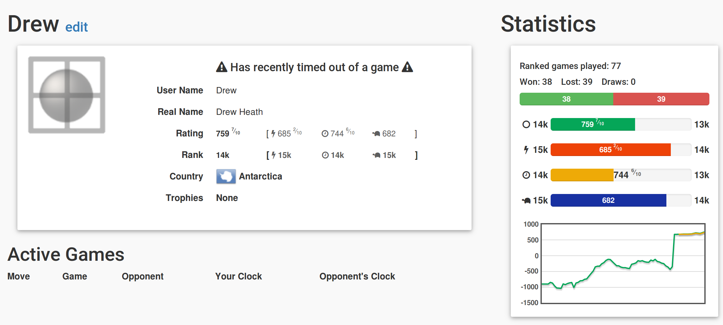723x325 pixels.
Task: Click the green overall 759 rating progress bar
Action: pyautogui.click(x=593, y=124)
